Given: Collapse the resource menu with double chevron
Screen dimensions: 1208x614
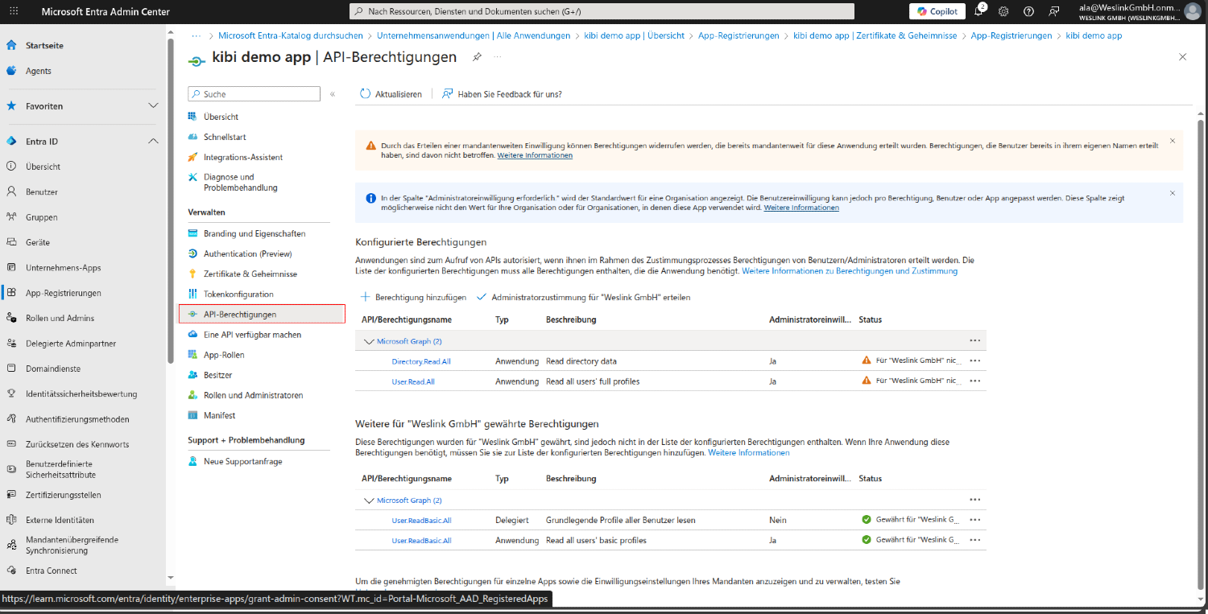Looking at the screenshot, I should point(333,94).
